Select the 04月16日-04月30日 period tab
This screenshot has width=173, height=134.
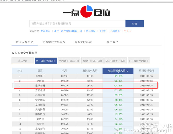pyautogui.click(x=116, y=61)
